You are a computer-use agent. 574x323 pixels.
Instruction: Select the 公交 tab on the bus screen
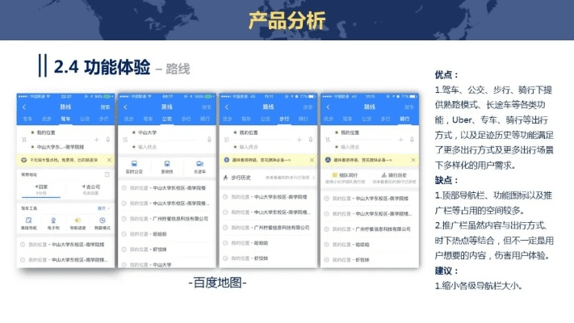pos(167,119)
